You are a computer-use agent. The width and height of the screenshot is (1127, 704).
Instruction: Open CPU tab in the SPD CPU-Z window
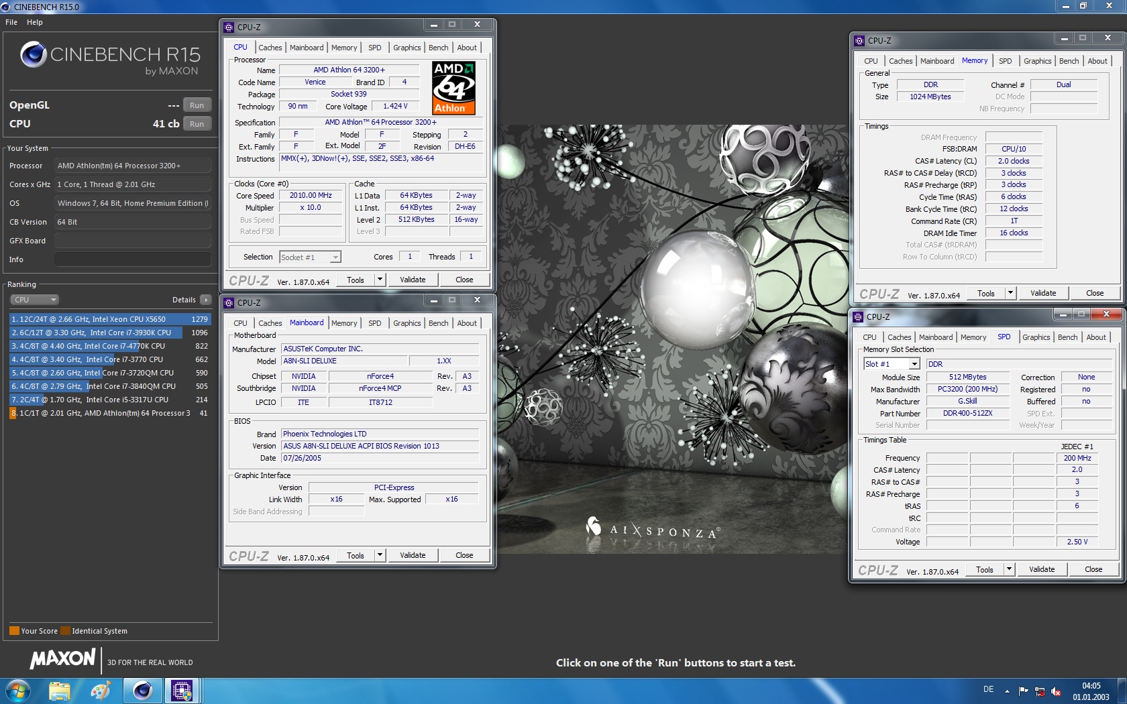pyautogui.click(x=869, y=337)
